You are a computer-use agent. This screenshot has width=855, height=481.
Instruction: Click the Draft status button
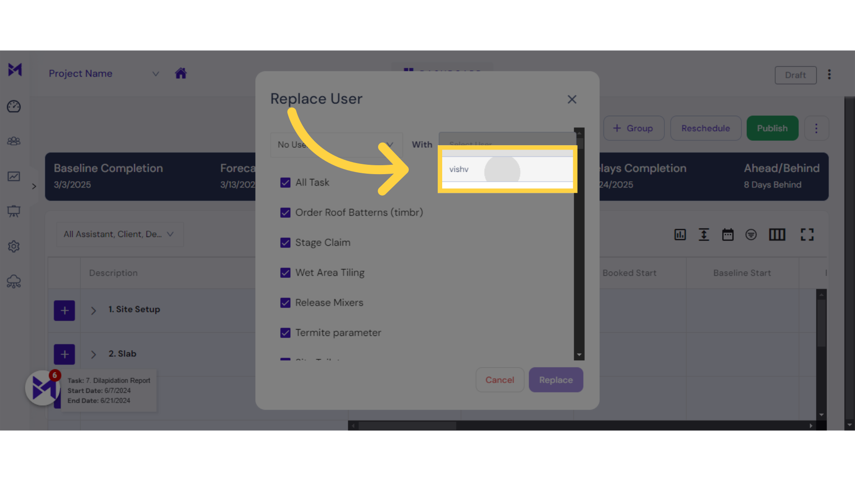click(795, 75)
